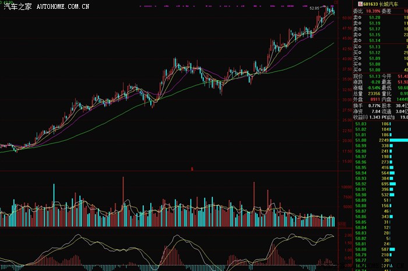This screenshot has width=408, height=271.
Task: Click the 涨幅 -0.54% value
Action: [374, 88]
